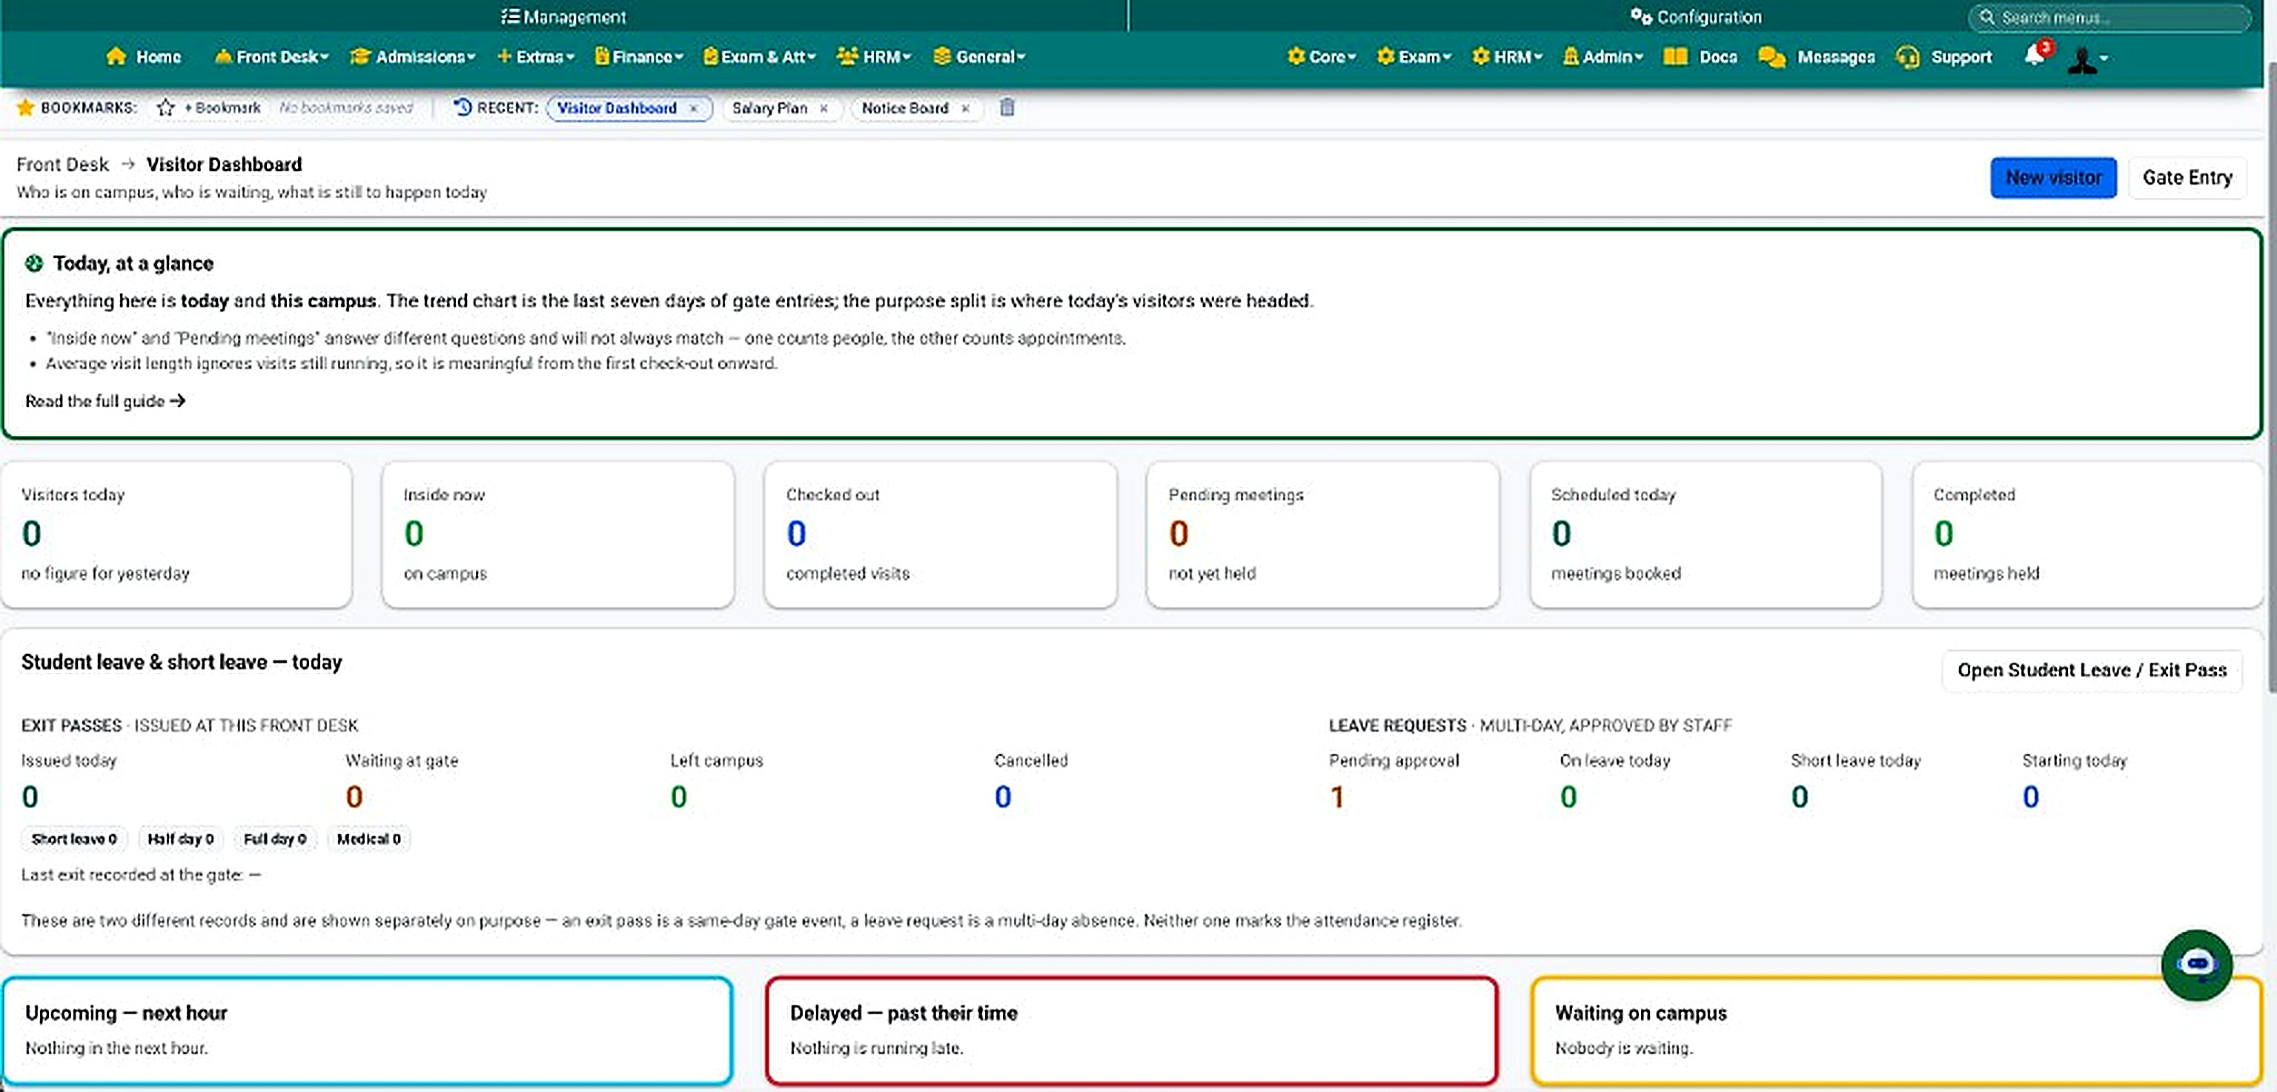Remove Notice Board from recent list
Image resolution: width=2277 pixels, height=1092 pixels.
[x=965, y=108]
